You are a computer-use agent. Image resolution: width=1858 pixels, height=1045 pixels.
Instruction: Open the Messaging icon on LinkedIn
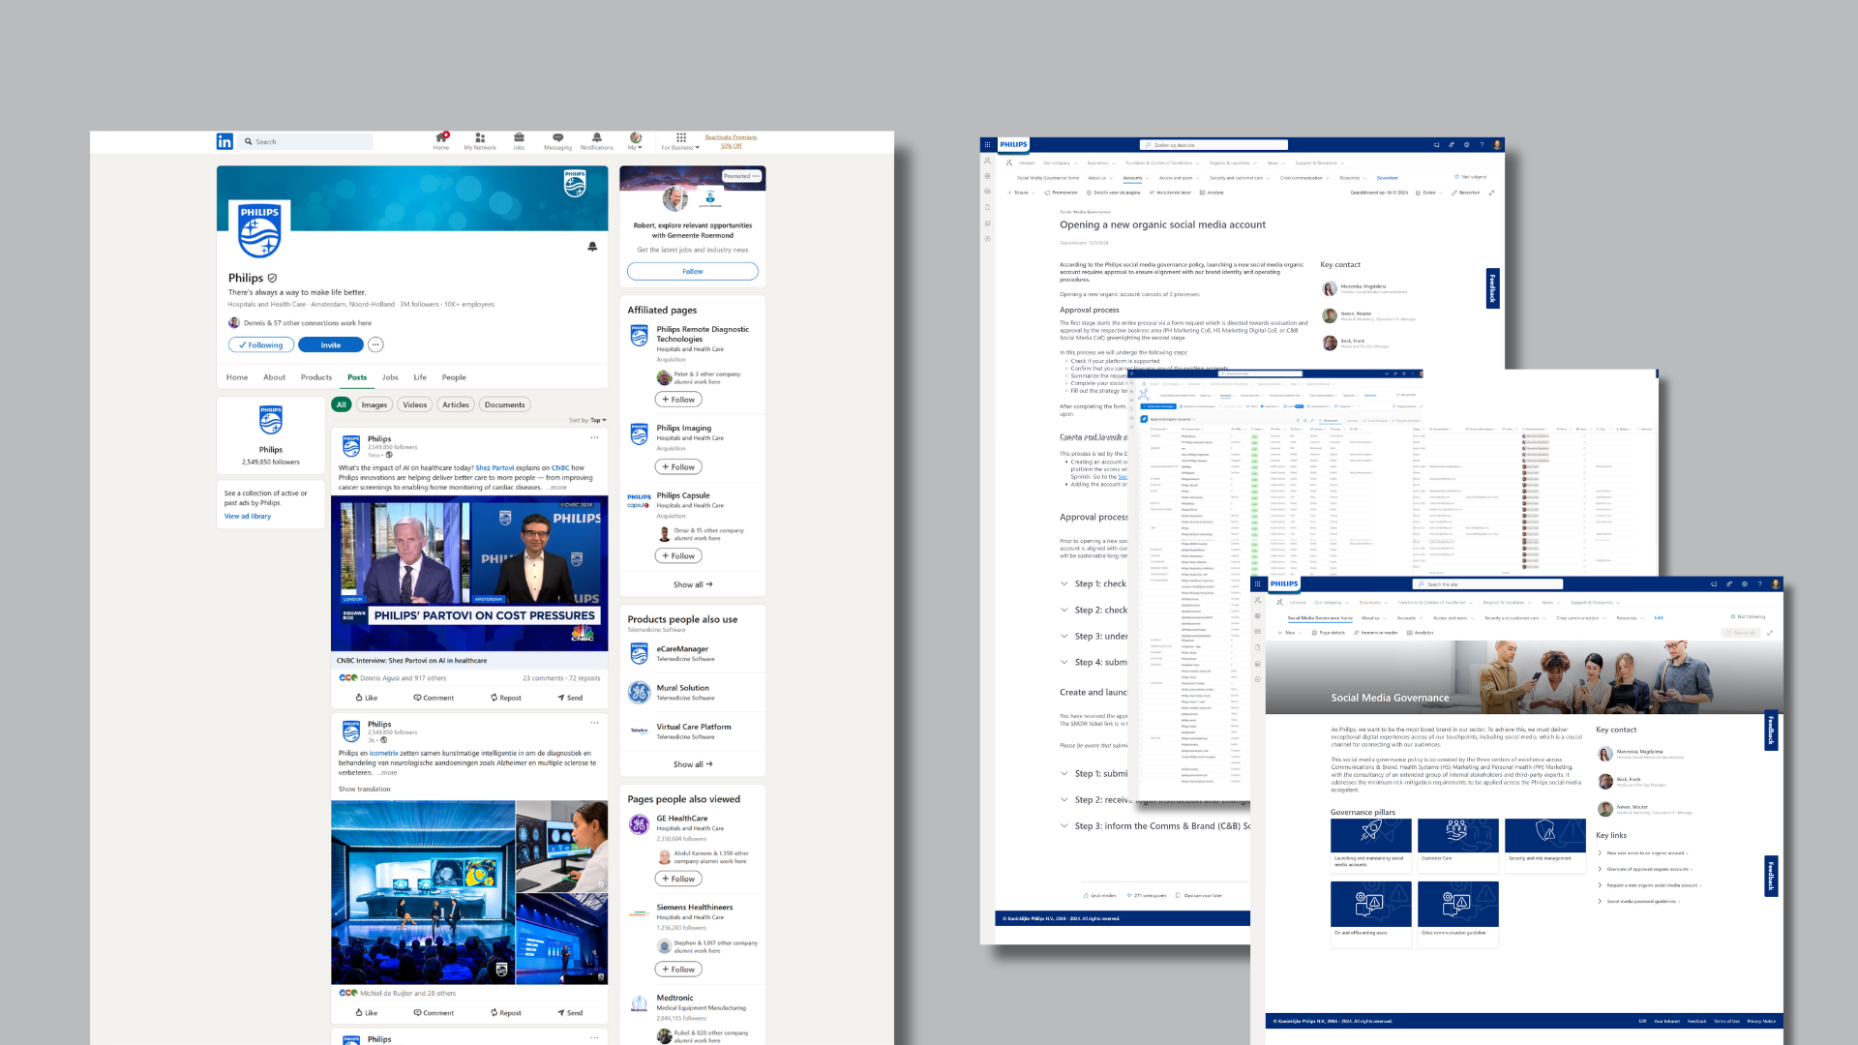coord(557,141)
